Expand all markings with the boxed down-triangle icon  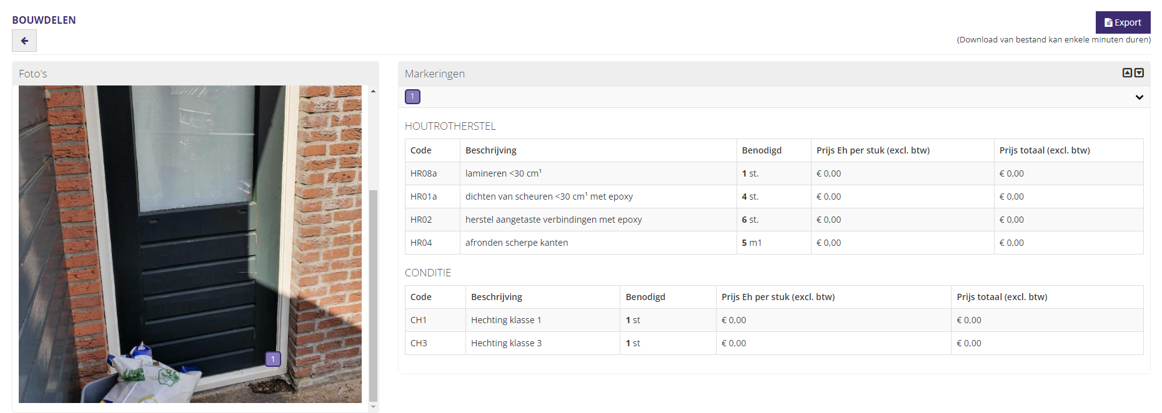coord(1139,73)
